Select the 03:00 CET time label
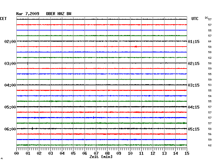The width and height of the screenshot is (213, 162). click(10, 64)
